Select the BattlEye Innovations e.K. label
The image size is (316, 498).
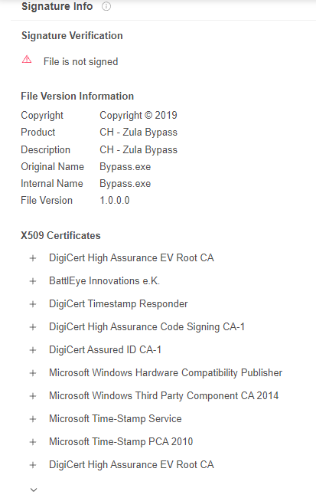click(x=104, y=280)
